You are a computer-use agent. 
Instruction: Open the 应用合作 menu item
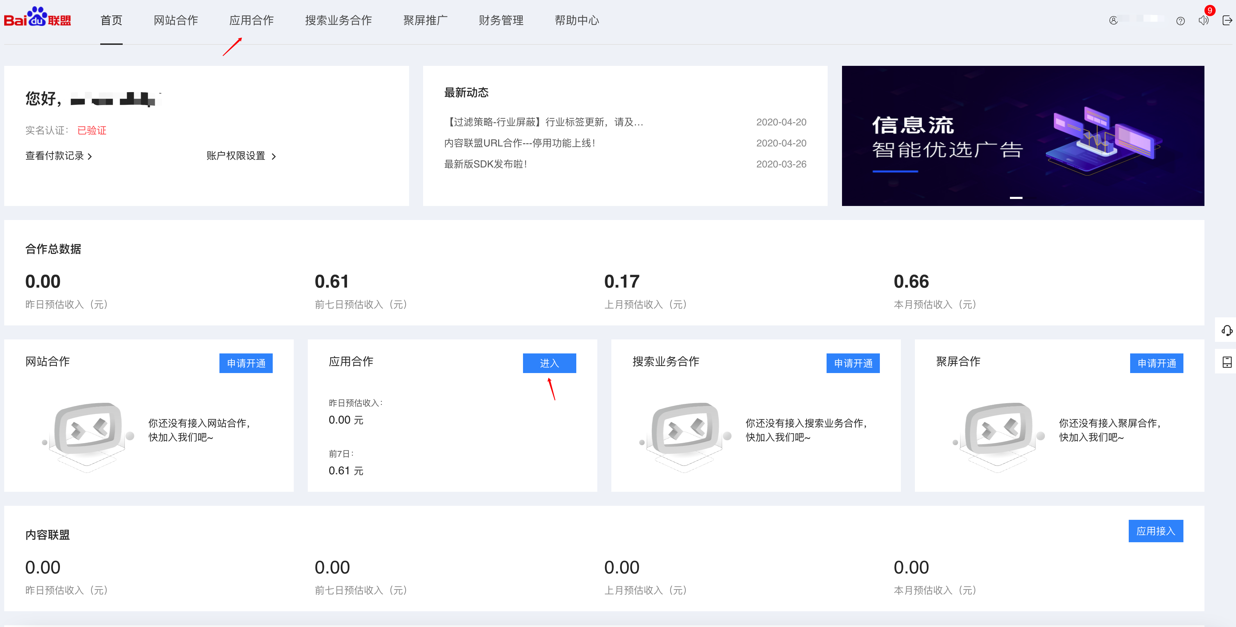click(251, 20)
